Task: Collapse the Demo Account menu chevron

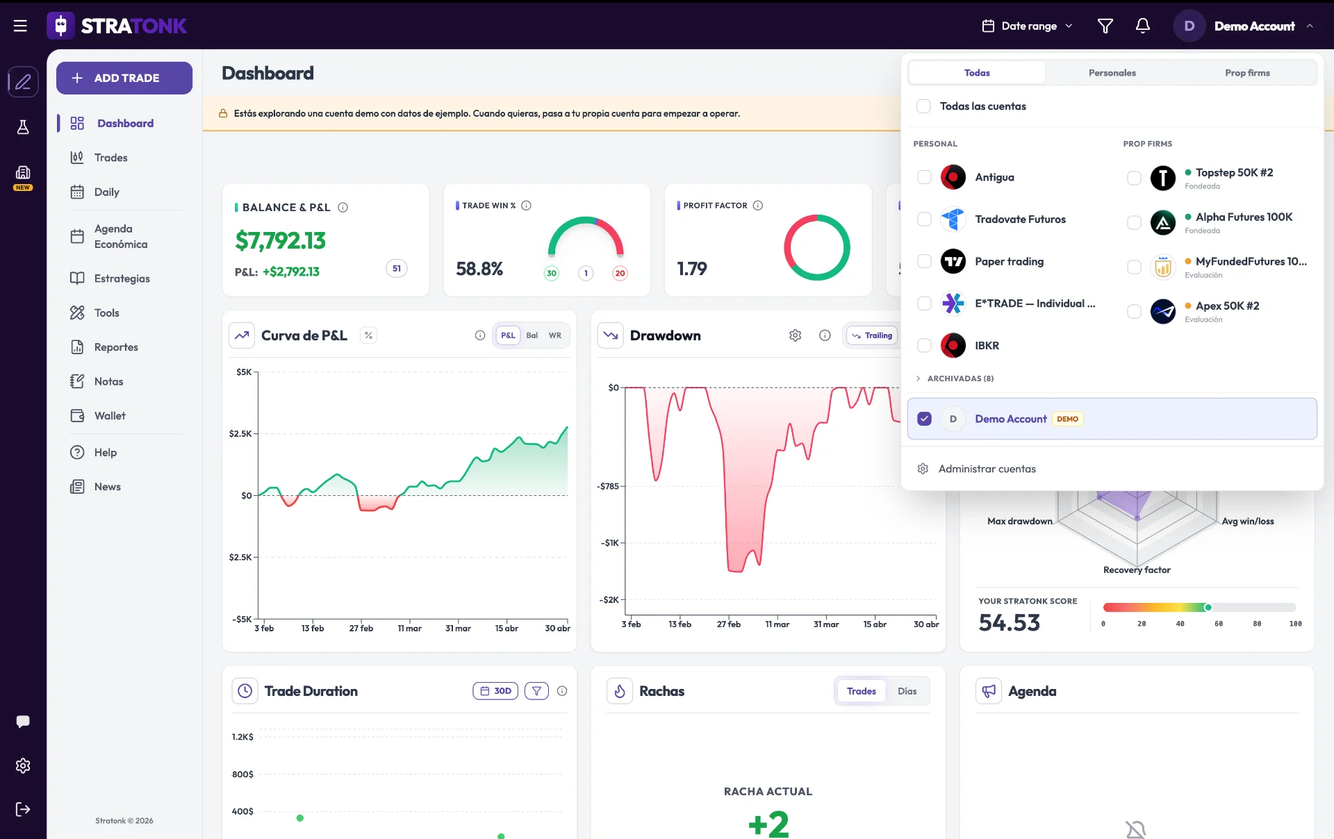Action: [x=1310, y=26]
